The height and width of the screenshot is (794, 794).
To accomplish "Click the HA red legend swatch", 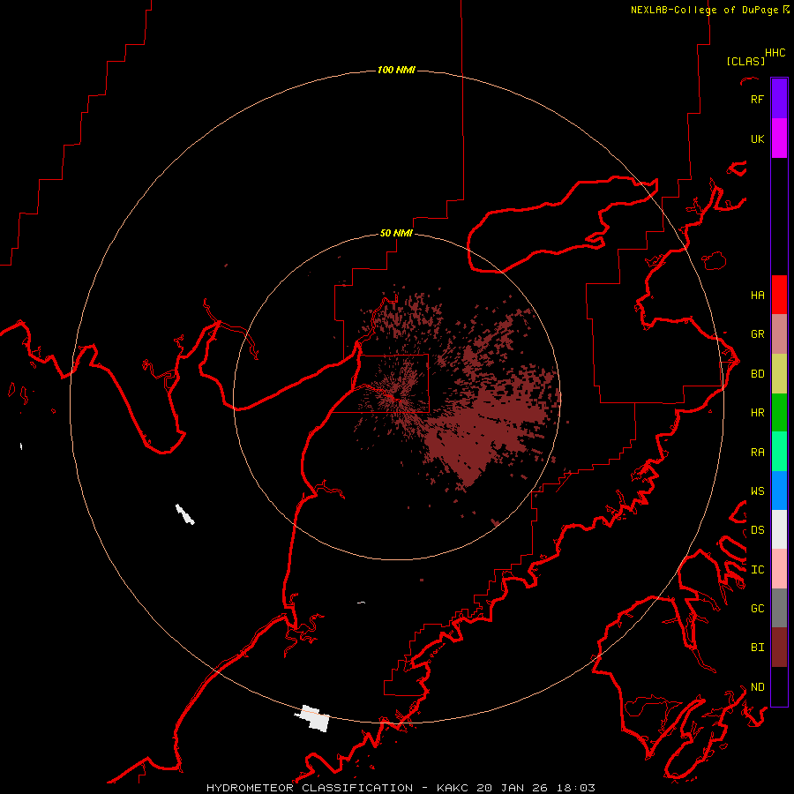I will tap(779, 295).
